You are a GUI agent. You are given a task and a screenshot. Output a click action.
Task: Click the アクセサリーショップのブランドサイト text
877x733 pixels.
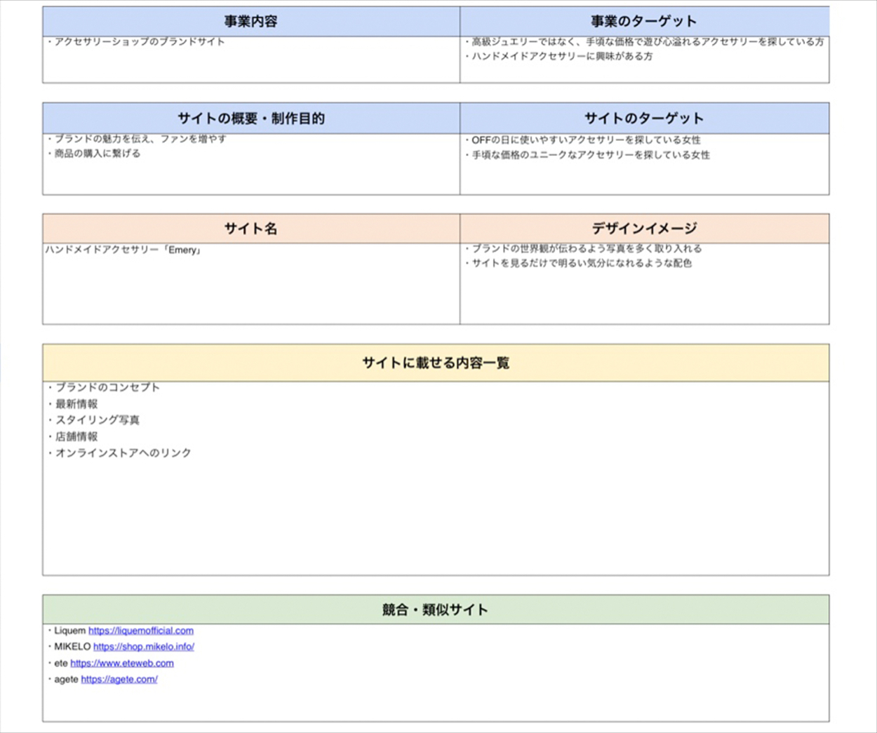click(139, 42)
